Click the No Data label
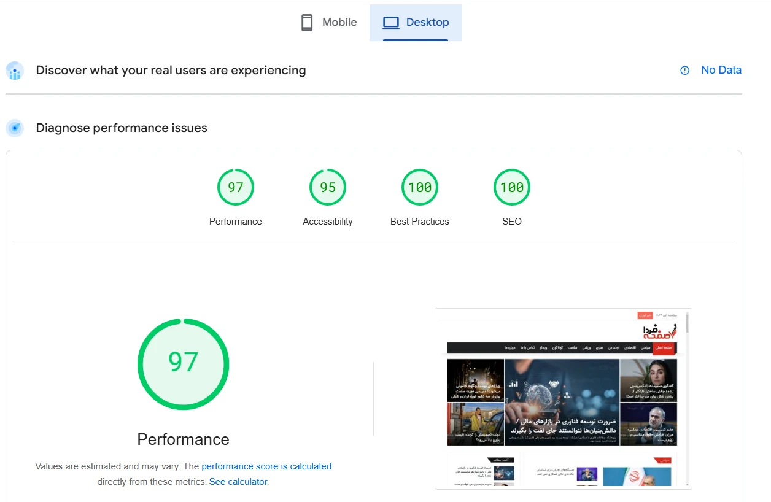 pyautogui.click(x=721, y=70)
